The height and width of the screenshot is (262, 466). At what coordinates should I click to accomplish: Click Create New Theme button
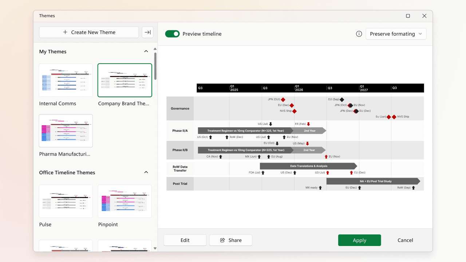(89, 32)
